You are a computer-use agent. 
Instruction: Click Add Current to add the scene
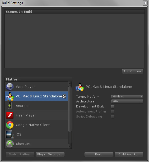point(133,71)
